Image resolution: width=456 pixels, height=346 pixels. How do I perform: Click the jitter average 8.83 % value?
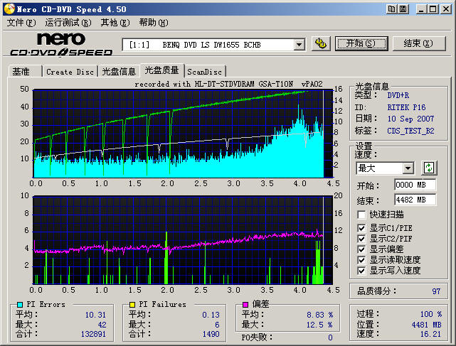point(320,315)
